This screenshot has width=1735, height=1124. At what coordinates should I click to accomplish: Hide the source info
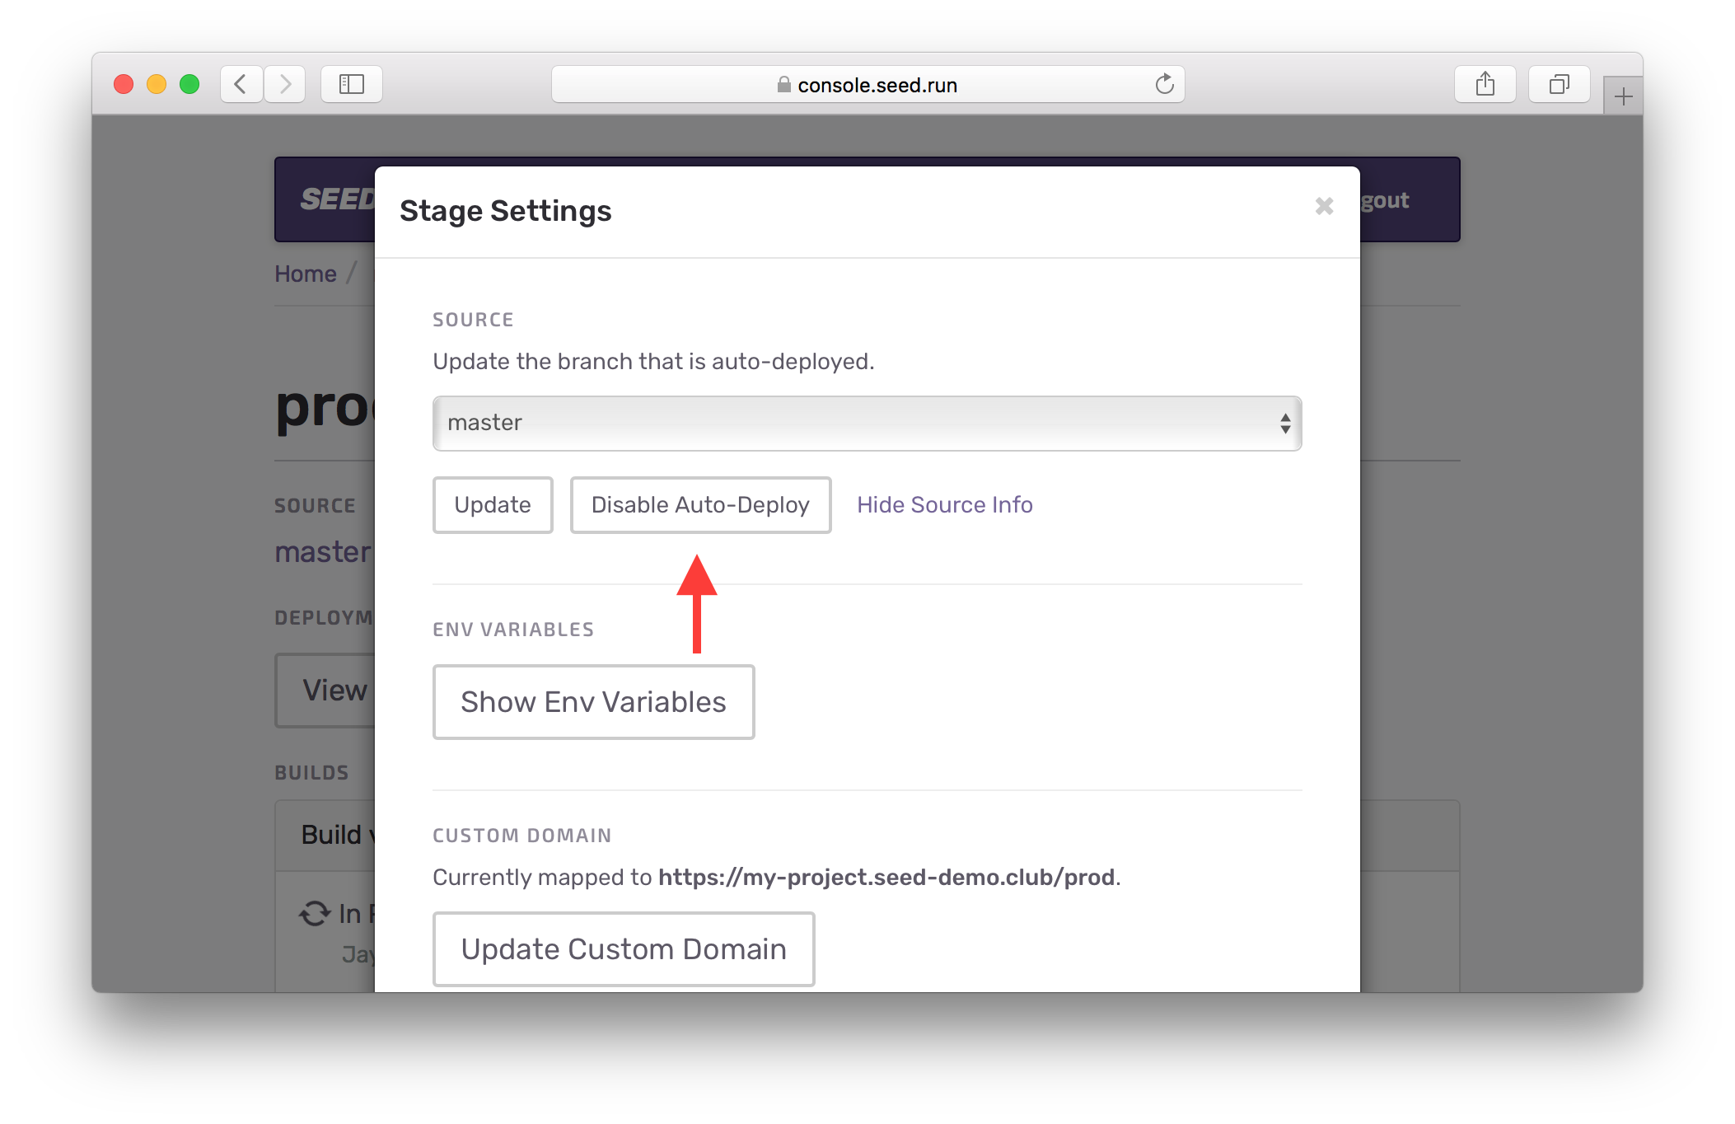(945, 504)
